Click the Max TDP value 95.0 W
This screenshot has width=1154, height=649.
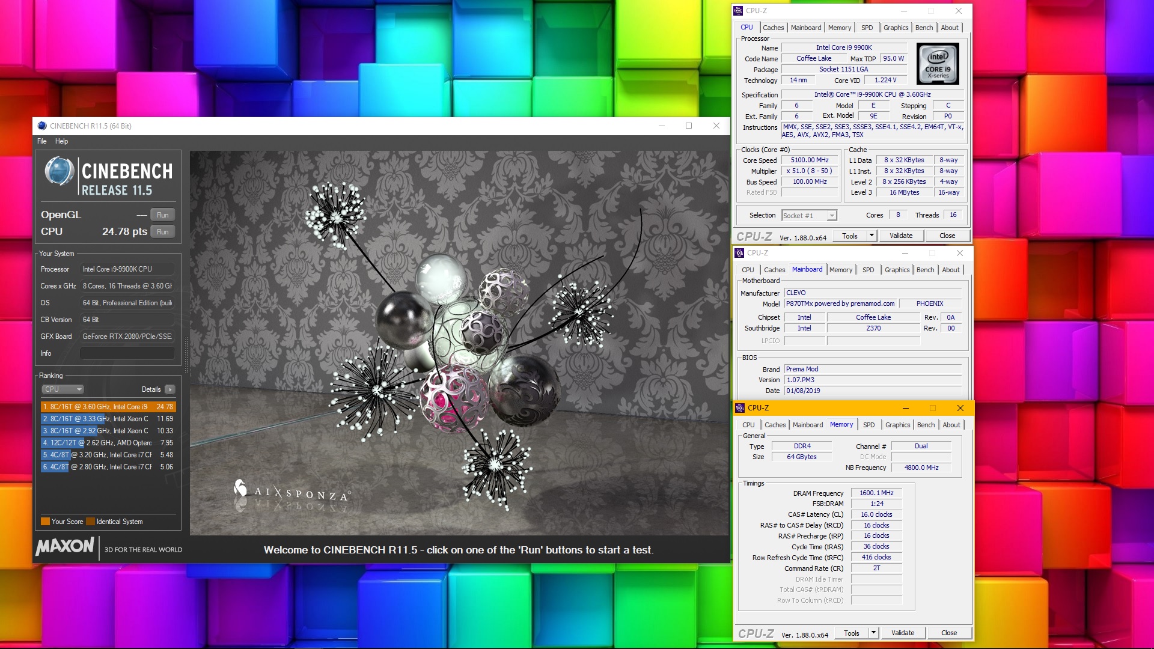(894, 58)
